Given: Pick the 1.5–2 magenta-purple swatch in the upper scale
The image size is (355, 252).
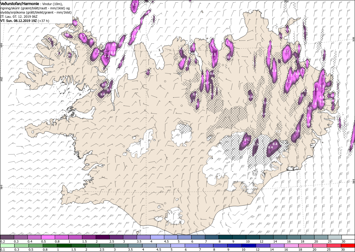Looking at the screenshot, I should point(89,237).
